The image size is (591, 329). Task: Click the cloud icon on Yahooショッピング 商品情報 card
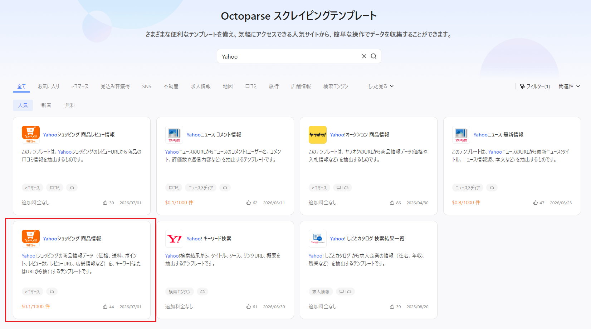coord(52,291)
